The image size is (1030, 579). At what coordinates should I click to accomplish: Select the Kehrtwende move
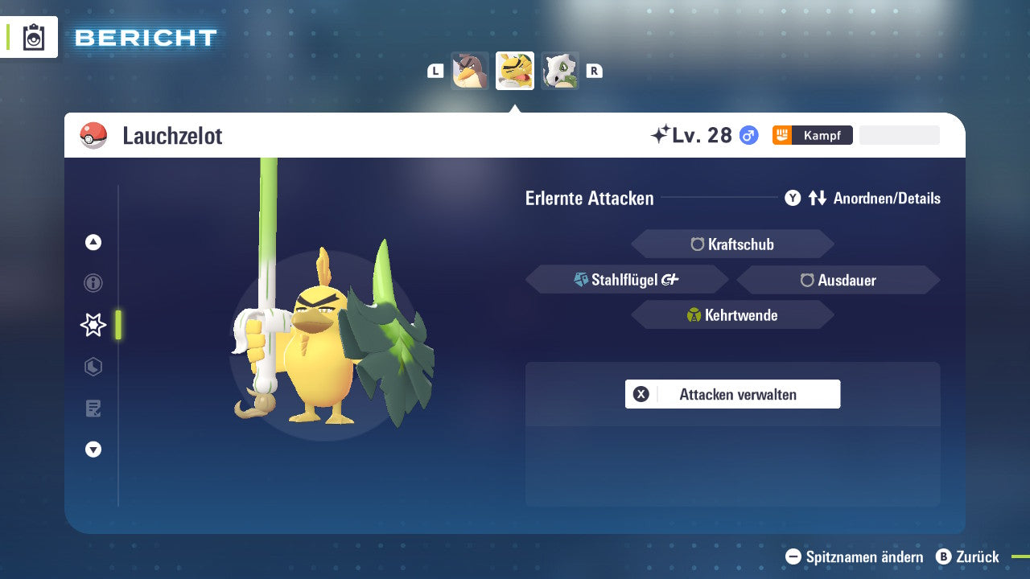[x=732, y=315]
